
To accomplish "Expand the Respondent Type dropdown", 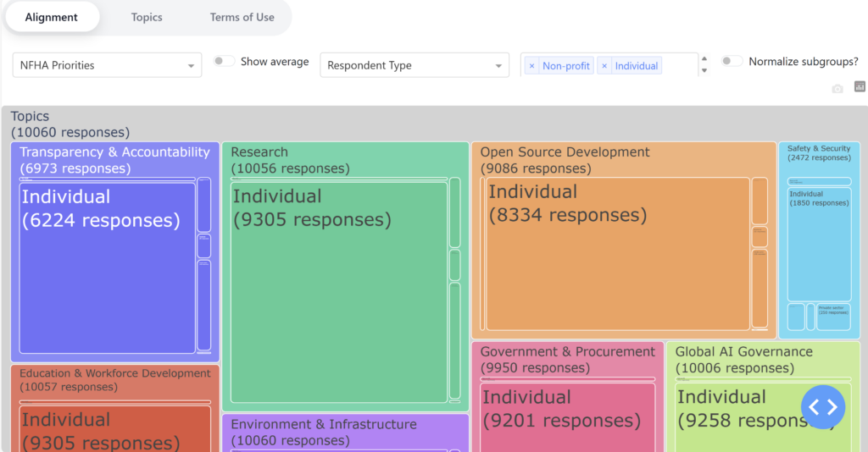I will tap(414, 65).
